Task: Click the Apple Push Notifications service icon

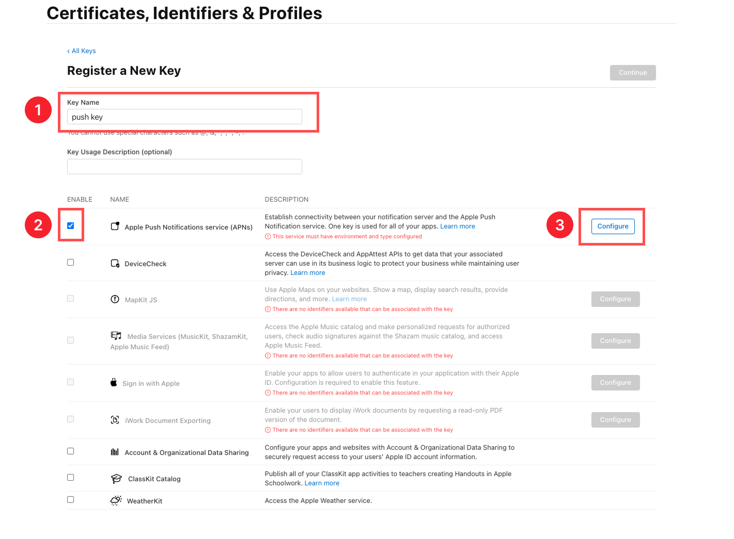Action: 115,226
